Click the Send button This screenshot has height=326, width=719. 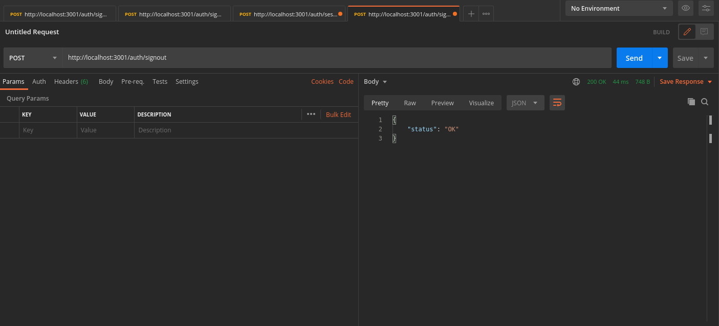[634, 58]
